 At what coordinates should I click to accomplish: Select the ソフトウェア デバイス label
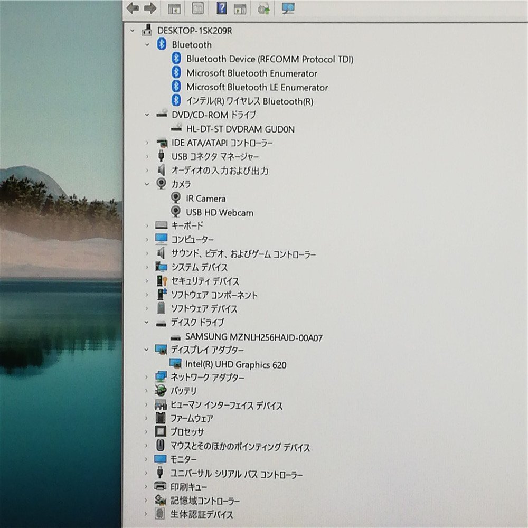tap(204, 309)
